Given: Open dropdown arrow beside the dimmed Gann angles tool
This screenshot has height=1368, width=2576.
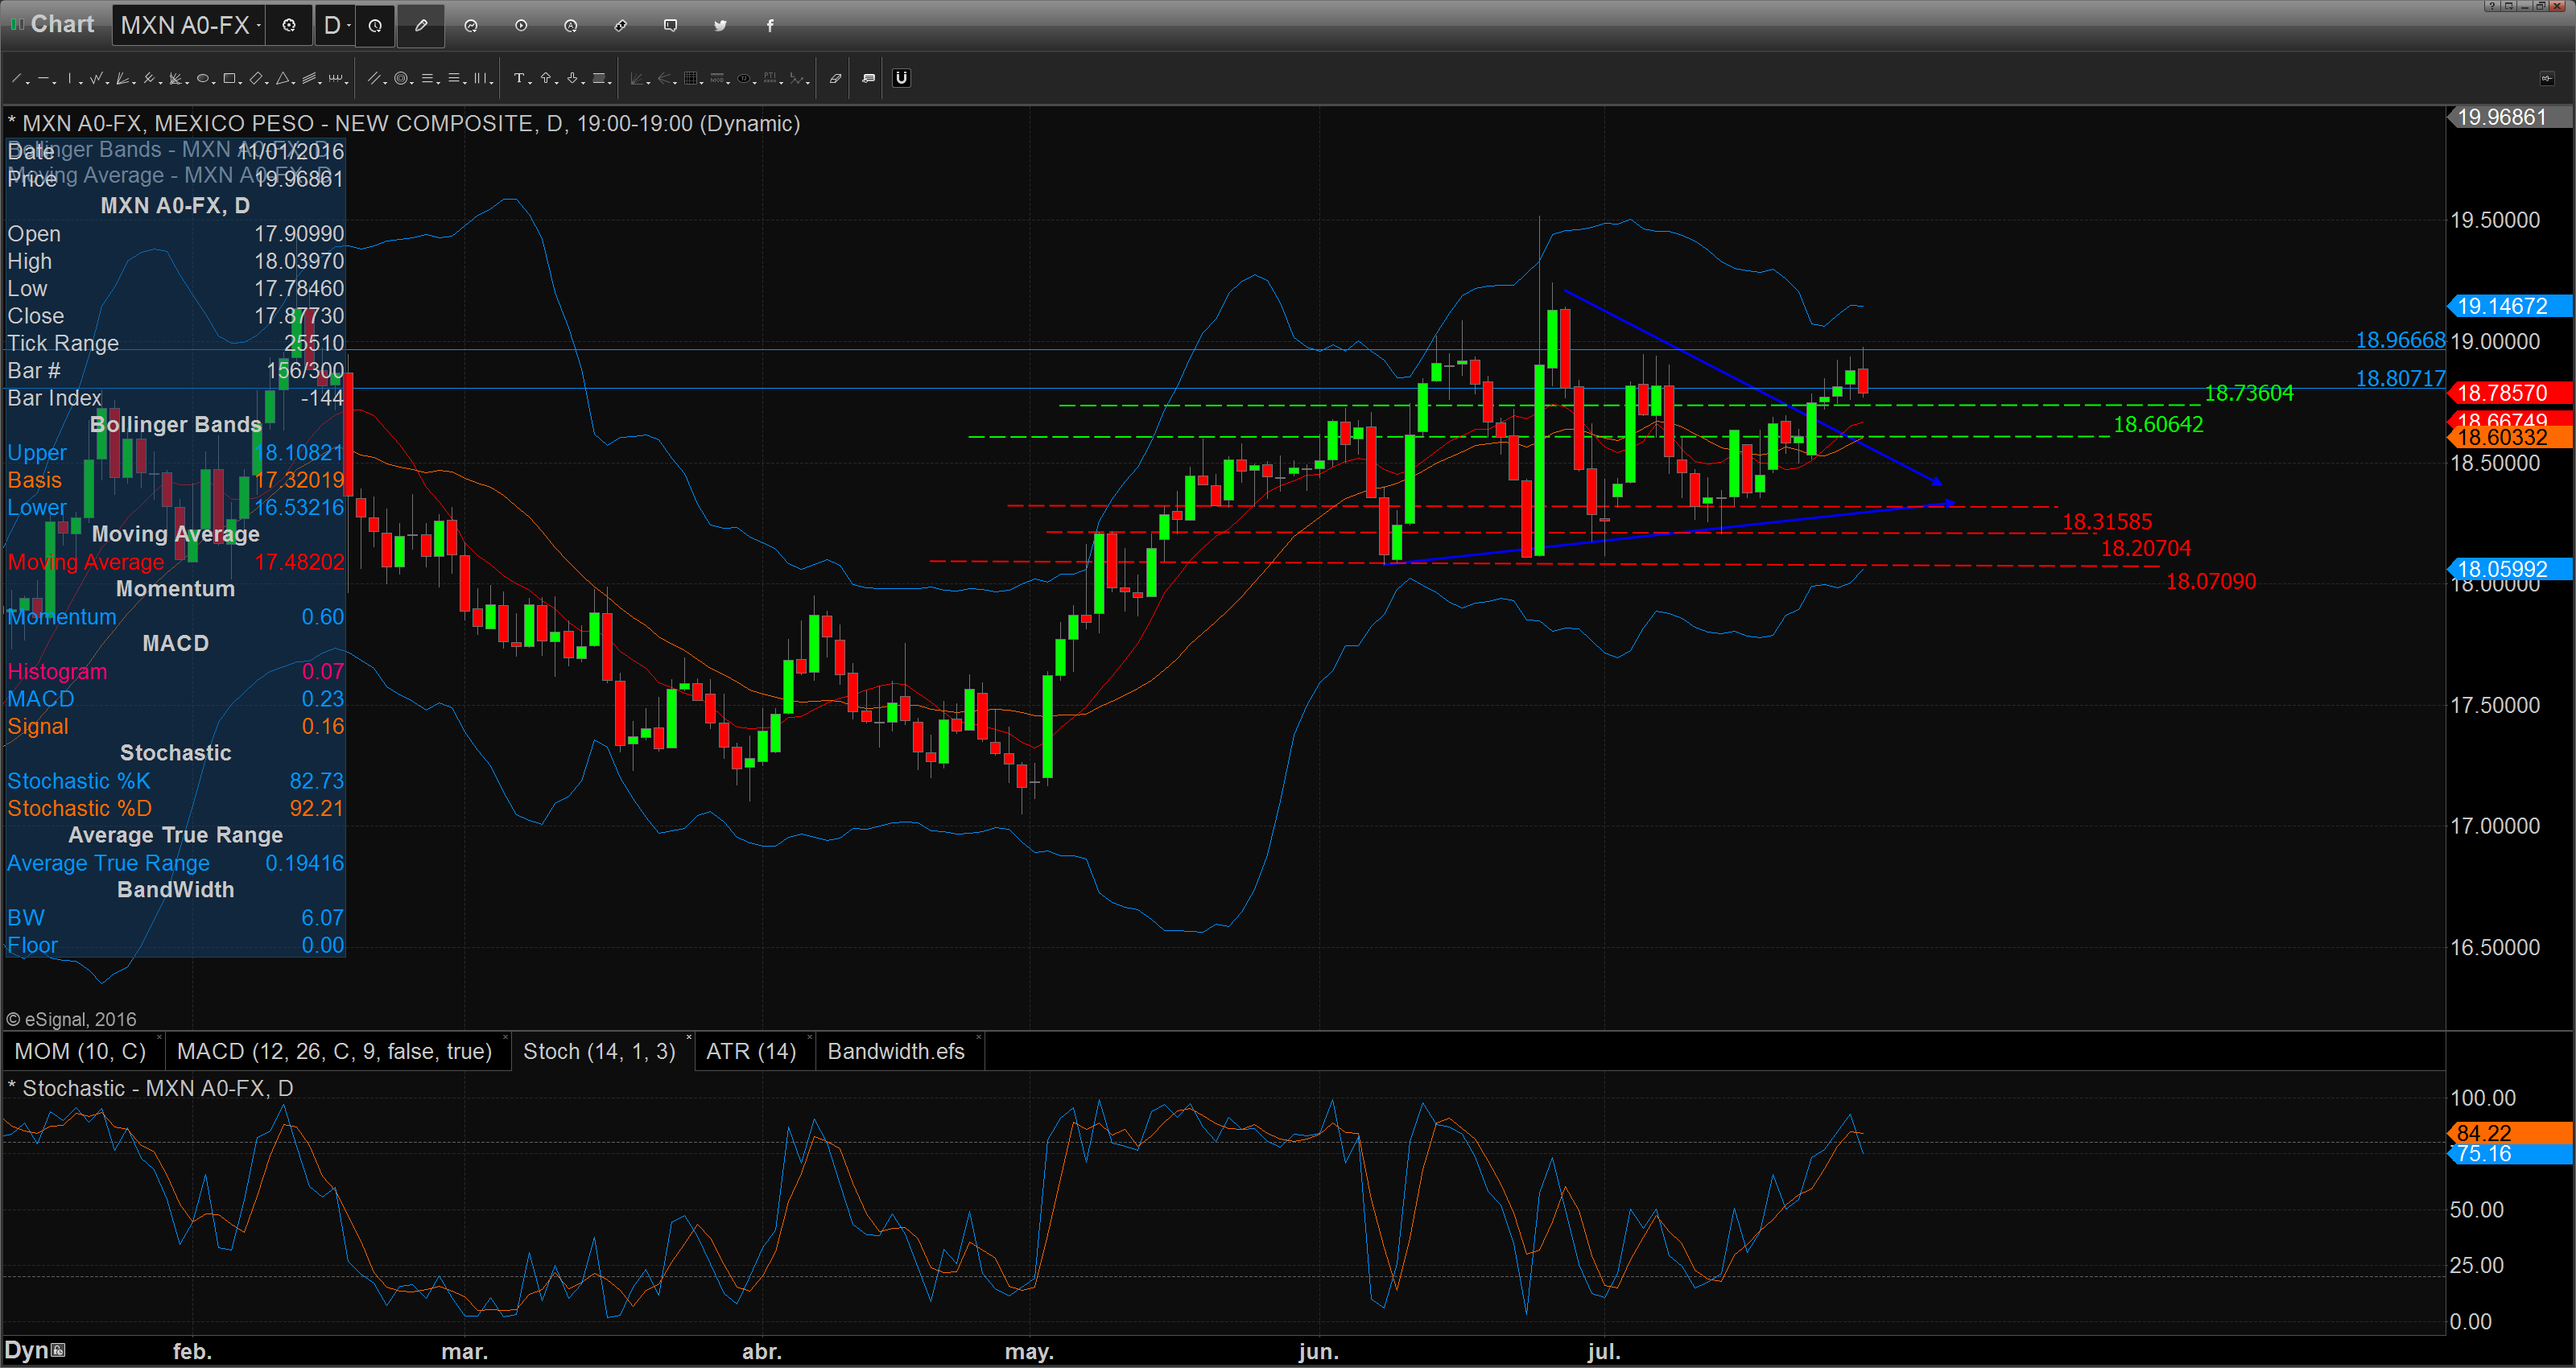Looking at the screenshot, I should click(649, 83).
